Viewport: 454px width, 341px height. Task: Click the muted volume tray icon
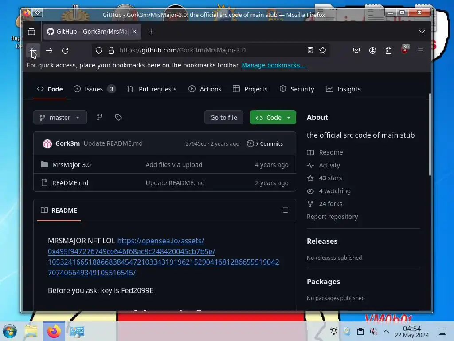373,331
